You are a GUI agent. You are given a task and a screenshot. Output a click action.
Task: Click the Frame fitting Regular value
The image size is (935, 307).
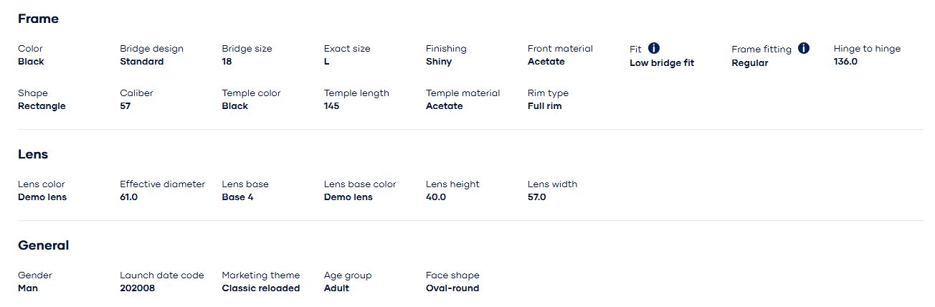click(x=749, y=63)
